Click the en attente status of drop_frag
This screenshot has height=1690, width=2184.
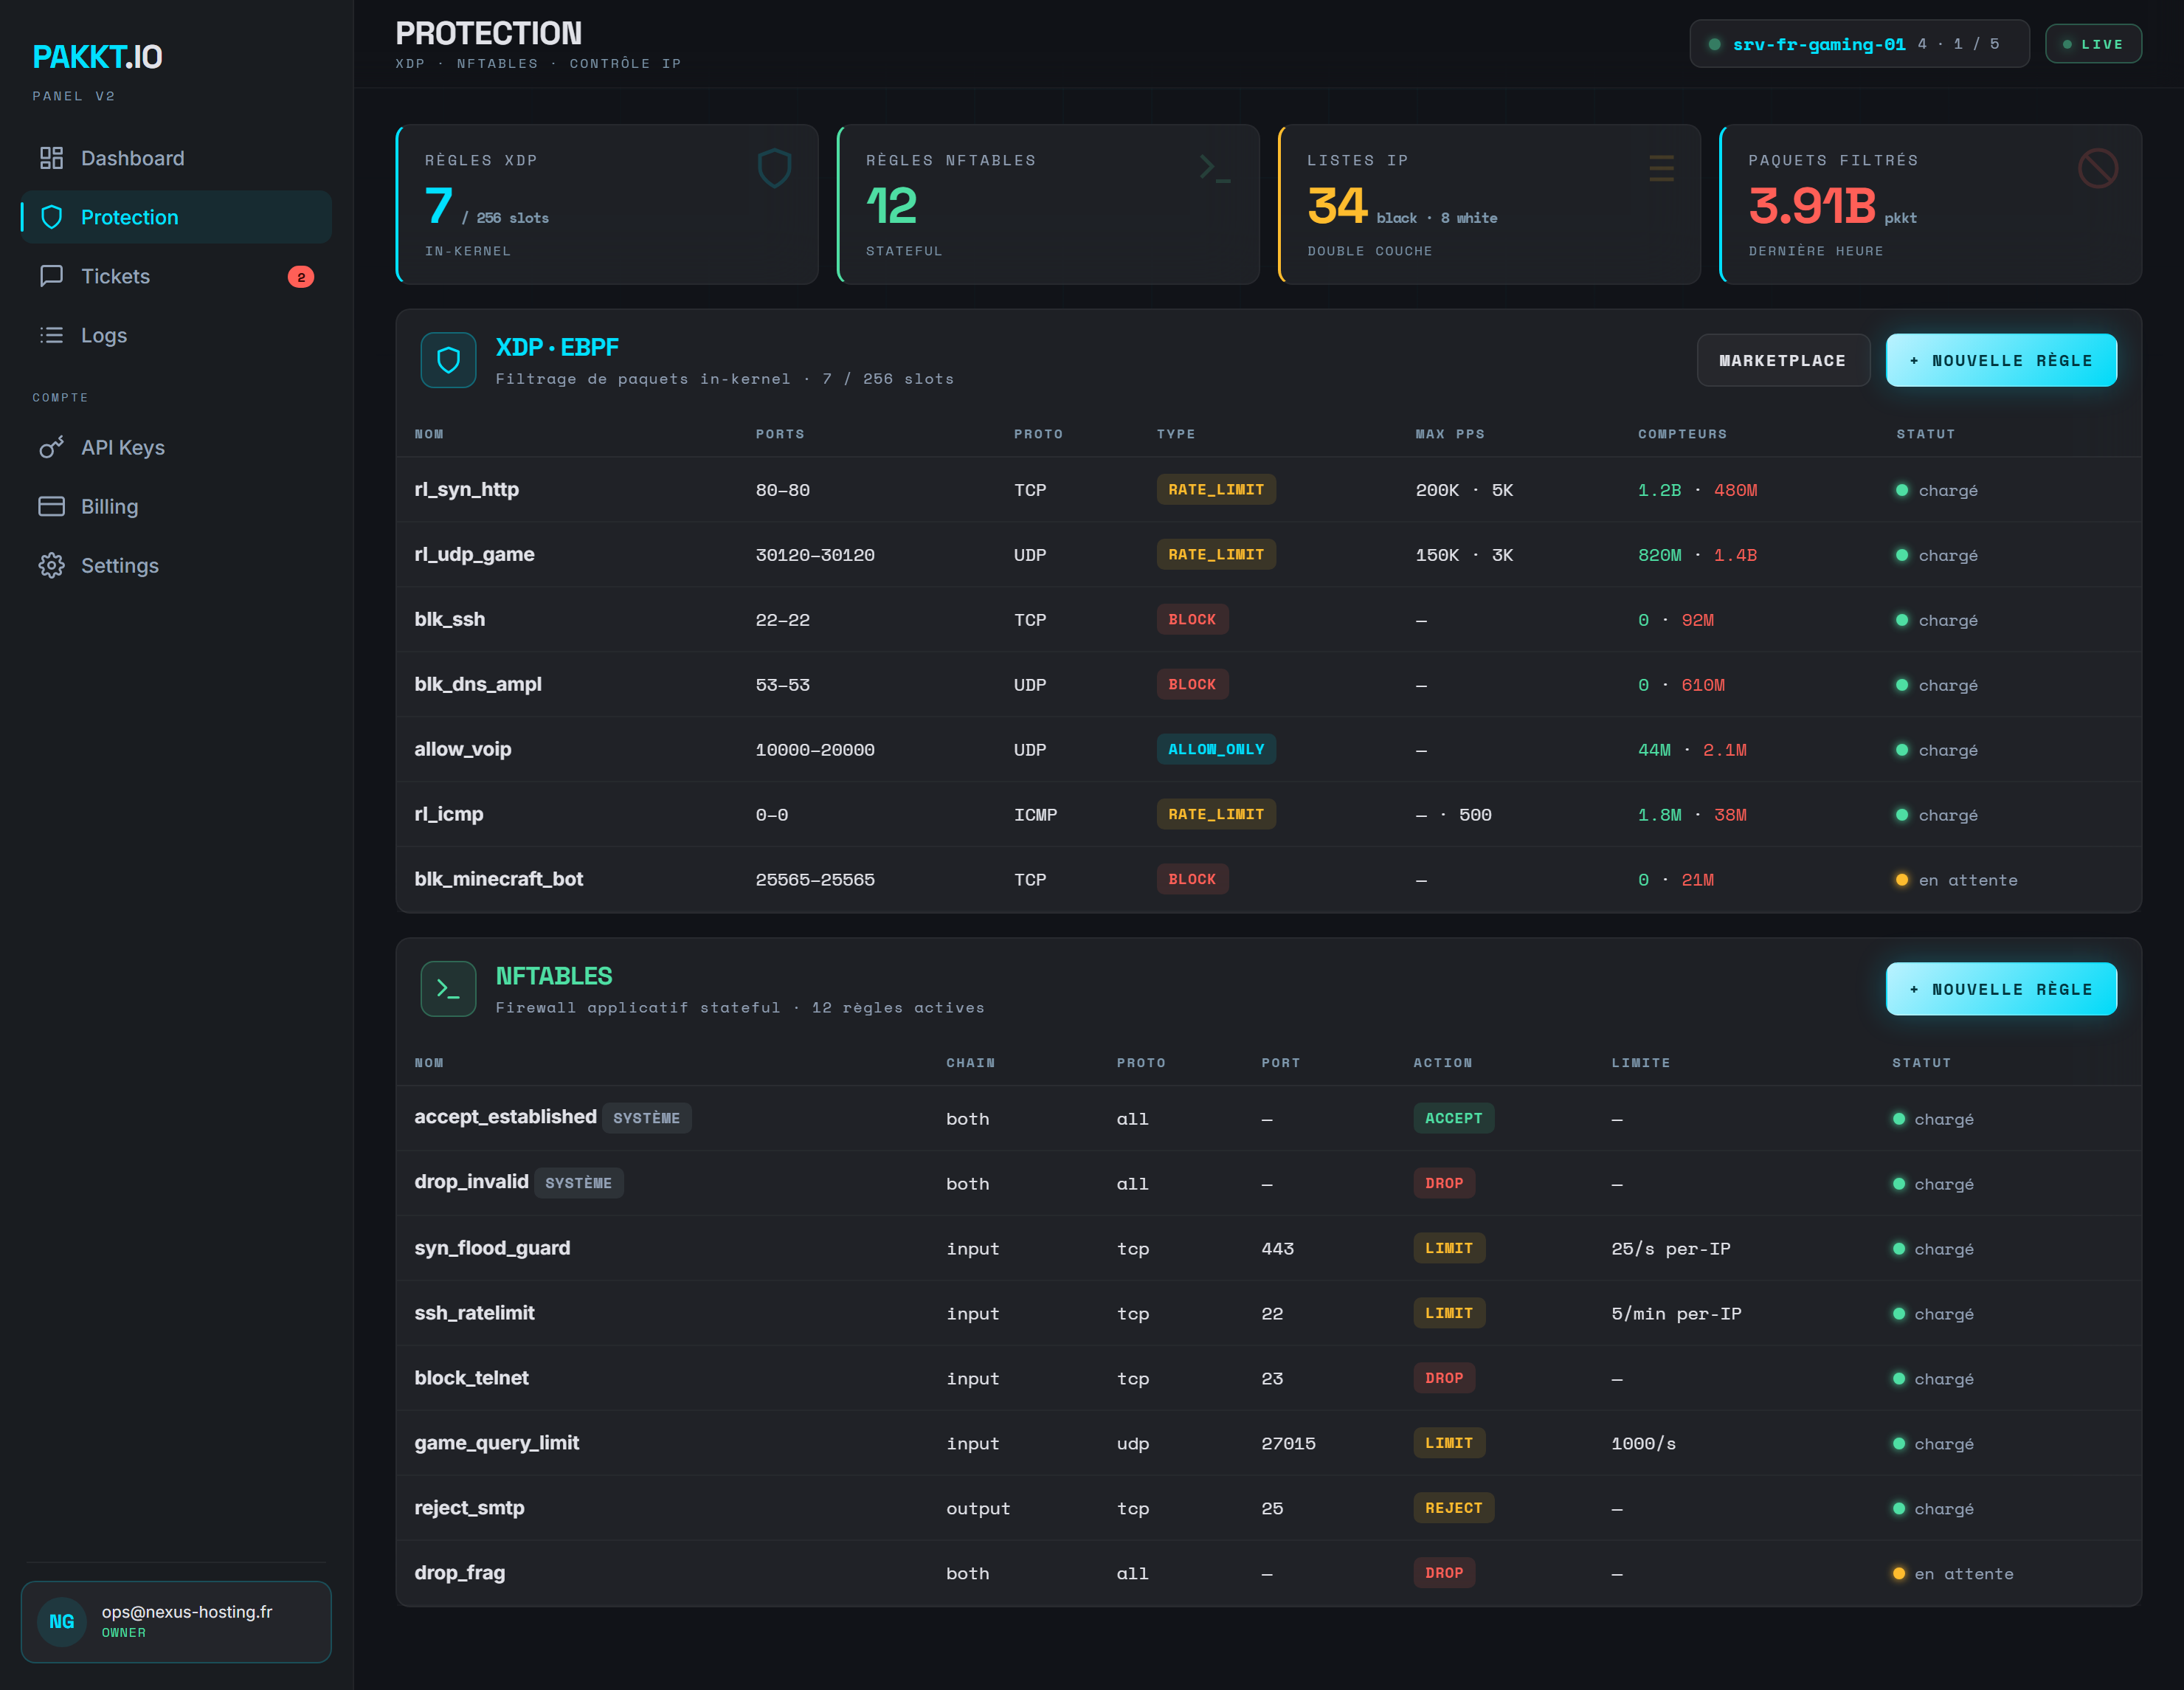click(1953, 1574)
